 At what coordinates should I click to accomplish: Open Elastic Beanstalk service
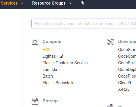(58, 83)
